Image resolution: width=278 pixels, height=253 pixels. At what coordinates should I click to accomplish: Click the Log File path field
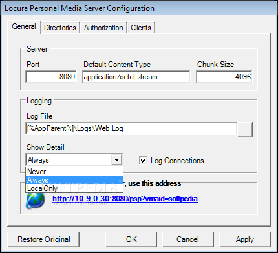coord(131,128)
